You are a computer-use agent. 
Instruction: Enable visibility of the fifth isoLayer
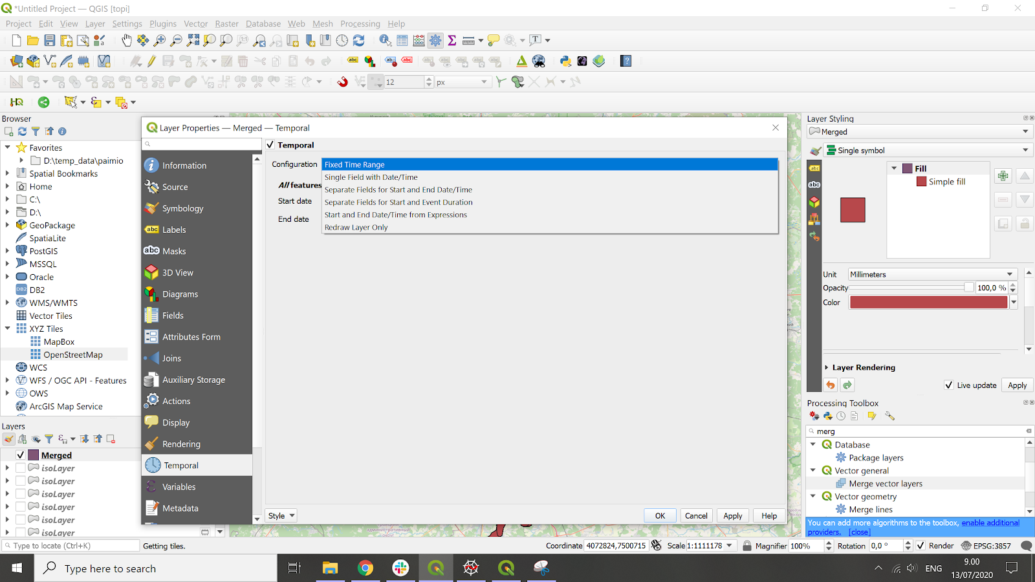[x=21, y=520]
